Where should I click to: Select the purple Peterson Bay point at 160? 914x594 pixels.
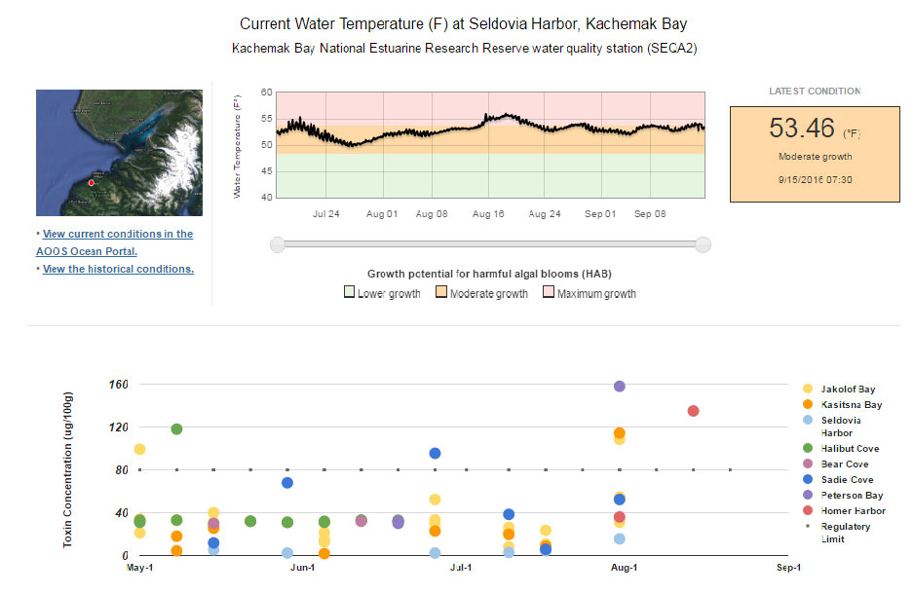[620, 387]
